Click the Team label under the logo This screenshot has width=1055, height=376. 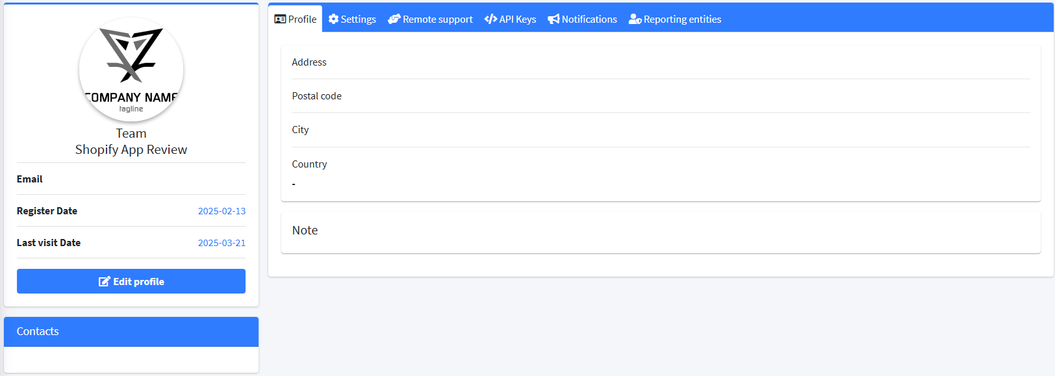coord(131,133)
